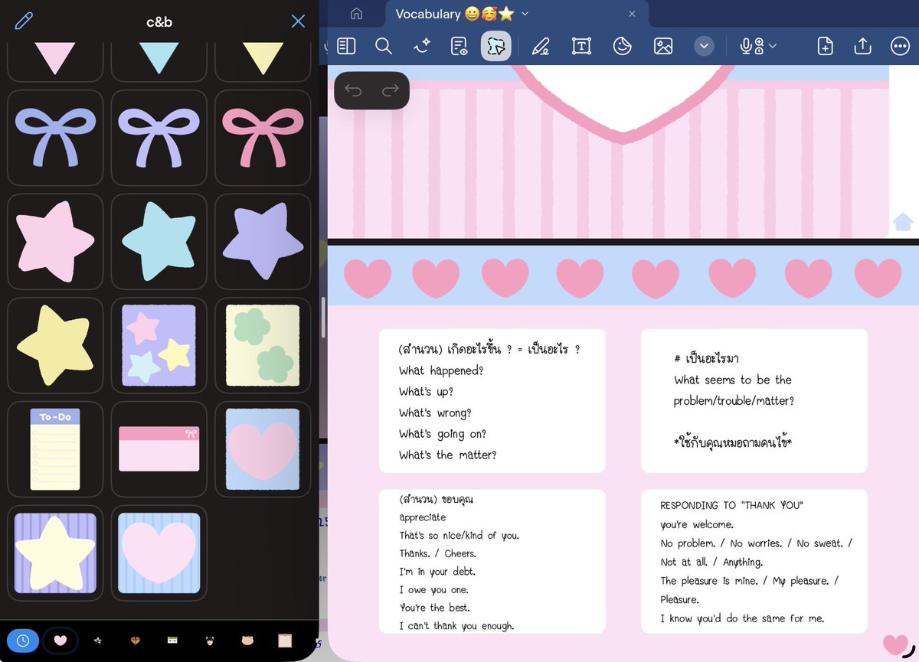Image resolution: width=919 pixels, height=662 pixels.
Task: Switch to read-only document mode icon
Action: (x=459, y=47)
